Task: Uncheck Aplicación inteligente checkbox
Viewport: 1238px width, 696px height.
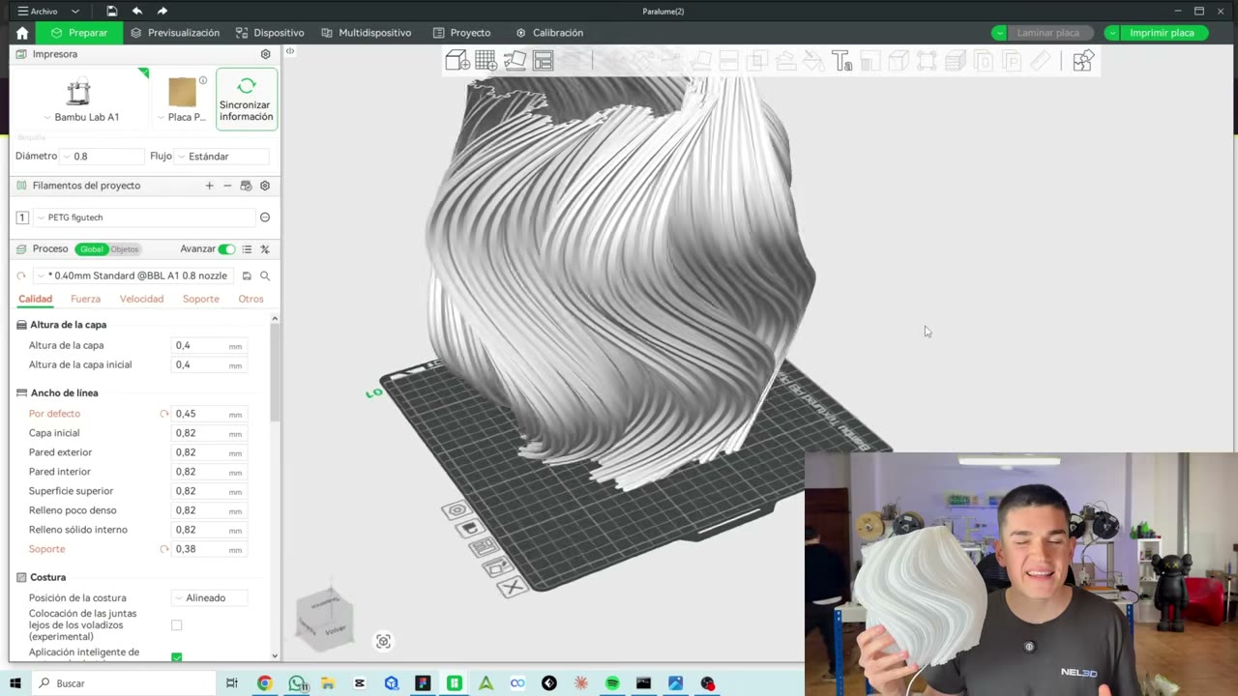Action: point(176,657)
